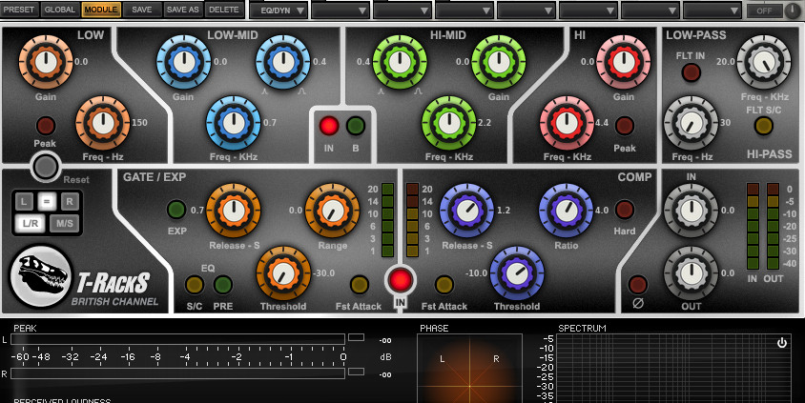Toggle the OFF switch at top right
This screenshot has width=805, height=403.
pos(764,10)
